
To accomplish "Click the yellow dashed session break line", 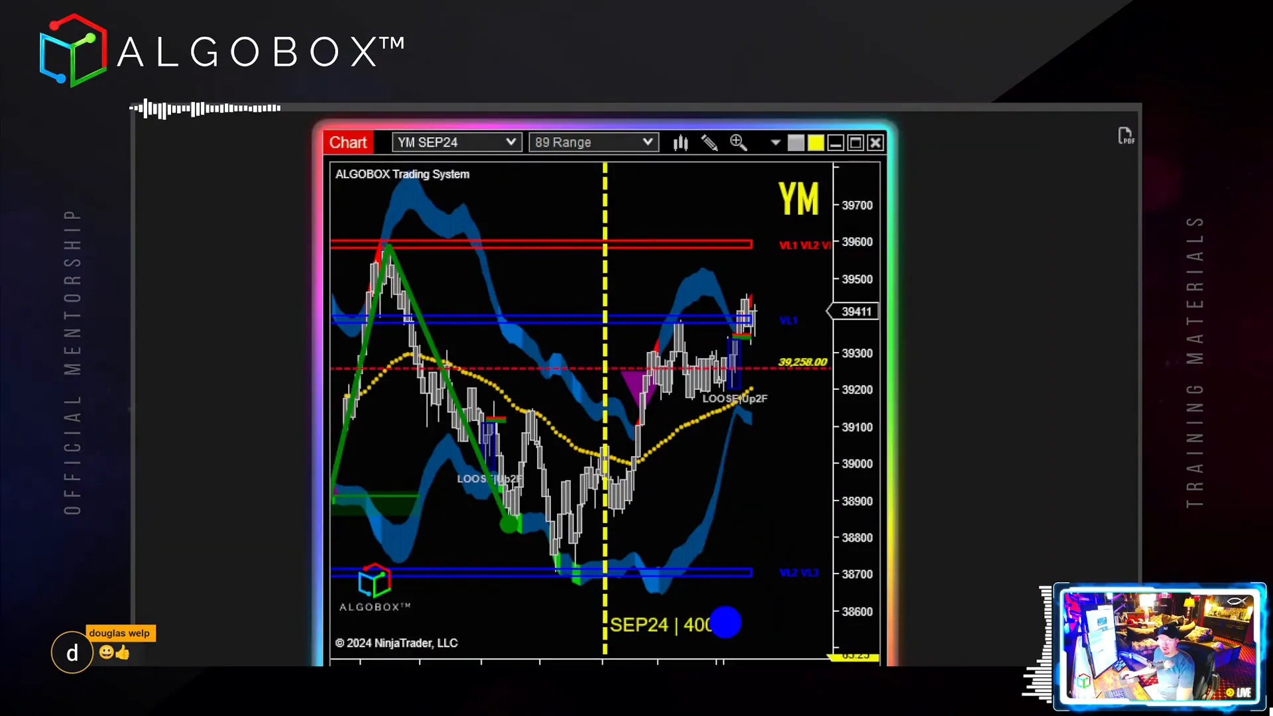I will pyautogui.click(x=605, y=408).
